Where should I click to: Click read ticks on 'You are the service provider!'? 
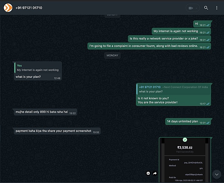click(x=208, y=104)
